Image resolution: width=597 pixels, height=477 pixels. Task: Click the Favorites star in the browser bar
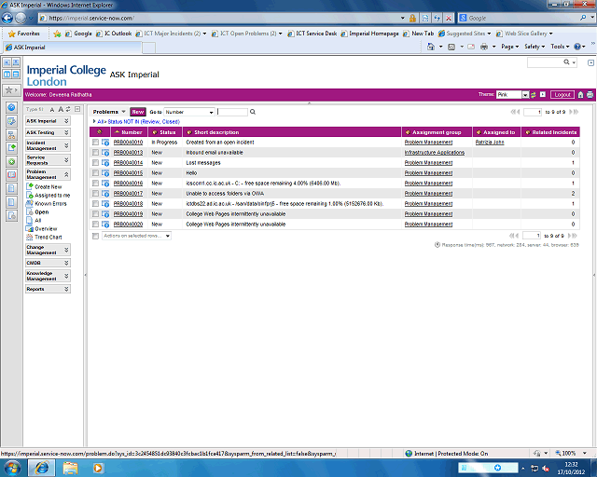click(12, 33)
